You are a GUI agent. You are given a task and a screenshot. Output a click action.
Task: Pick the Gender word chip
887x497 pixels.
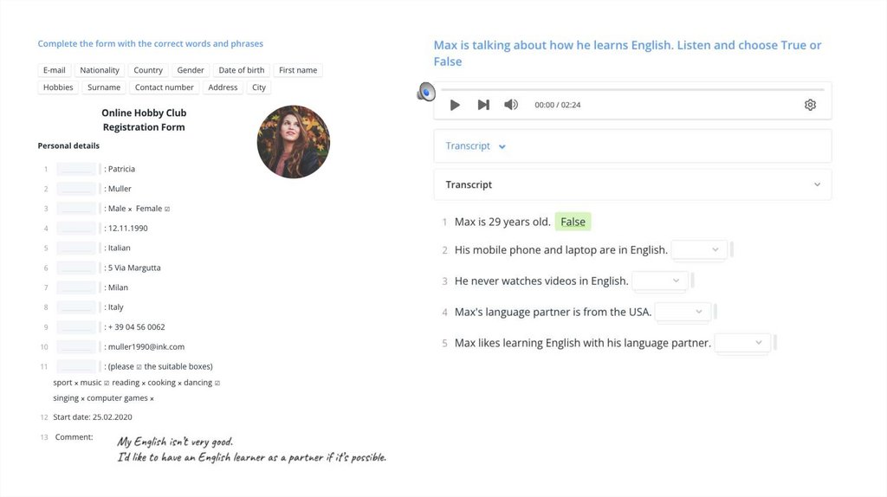coord(191,70)
